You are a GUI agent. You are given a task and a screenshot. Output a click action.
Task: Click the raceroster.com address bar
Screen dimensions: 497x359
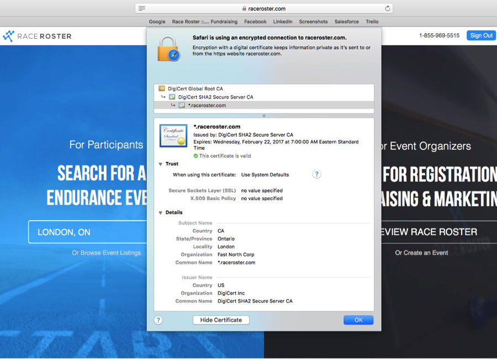tap(264, 8)
